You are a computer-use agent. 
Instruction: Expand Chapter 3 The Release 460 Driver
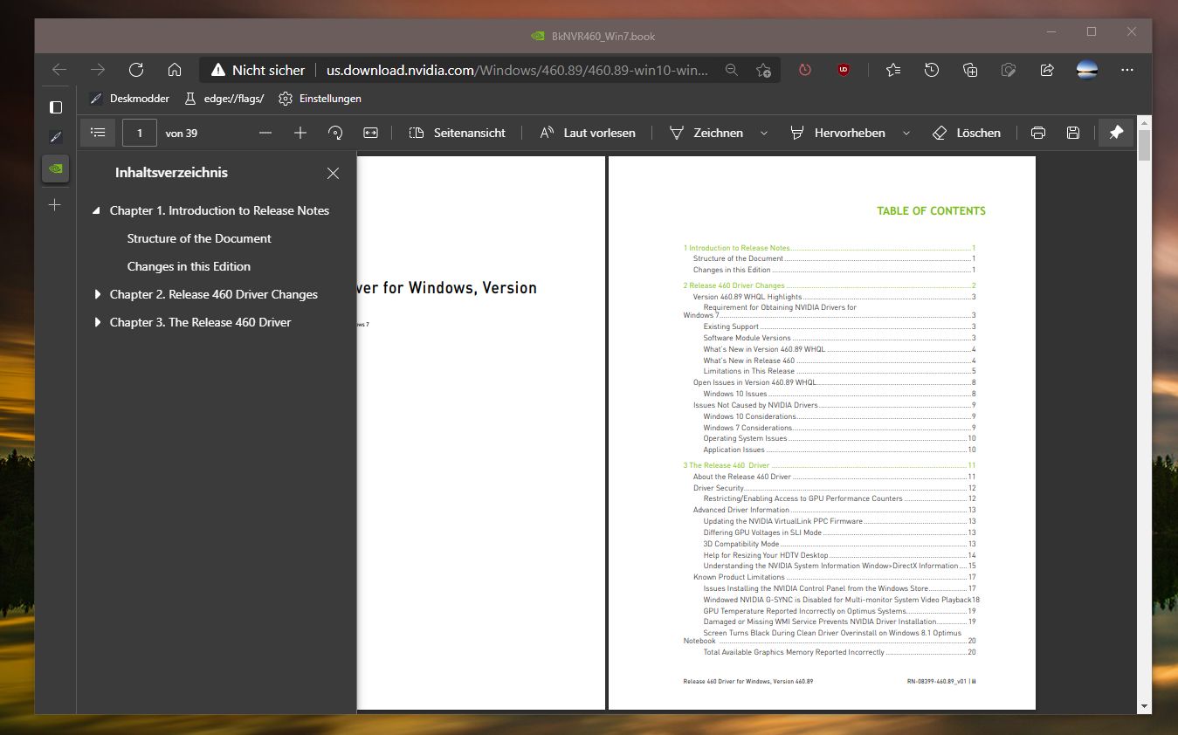[97, 322]
